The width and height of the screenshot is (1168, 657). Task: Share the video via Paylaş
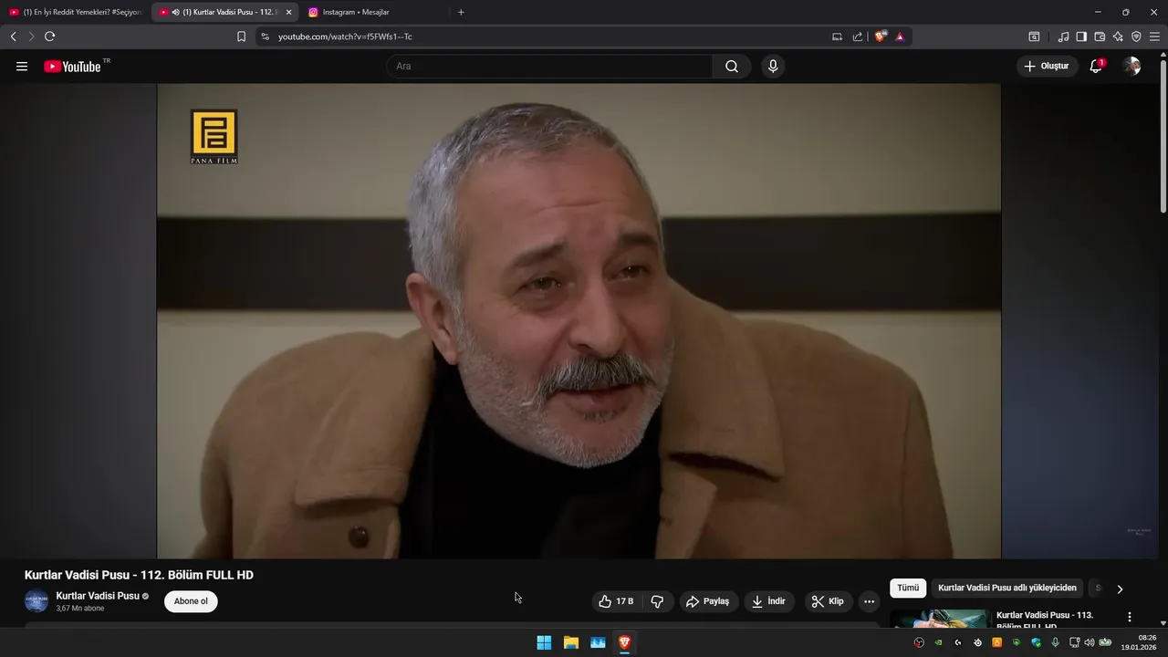coord(708,601)
